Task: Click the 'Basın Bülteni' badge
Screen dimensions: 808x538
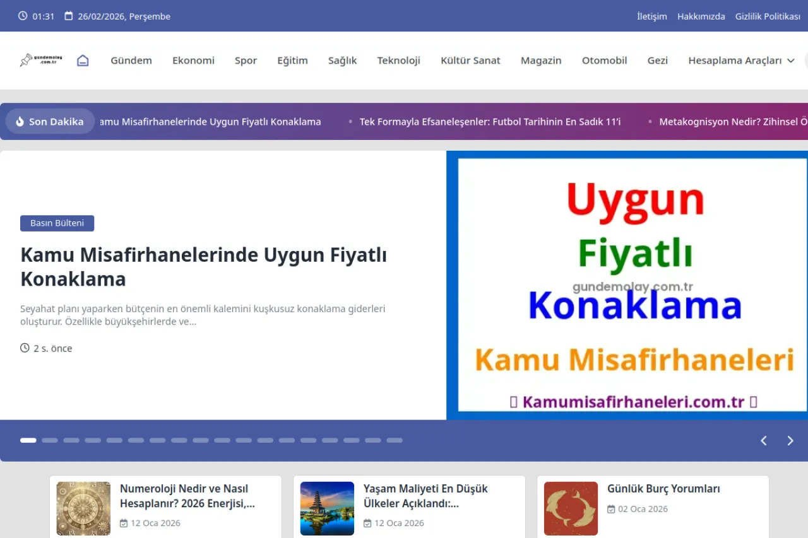Action: coord(57,223)
